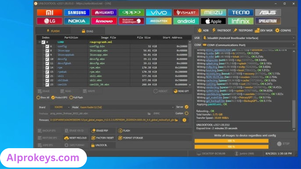This screenshot has width=301, height=169.
Task: Click the lower 100% progress bar
Action: 232,147
